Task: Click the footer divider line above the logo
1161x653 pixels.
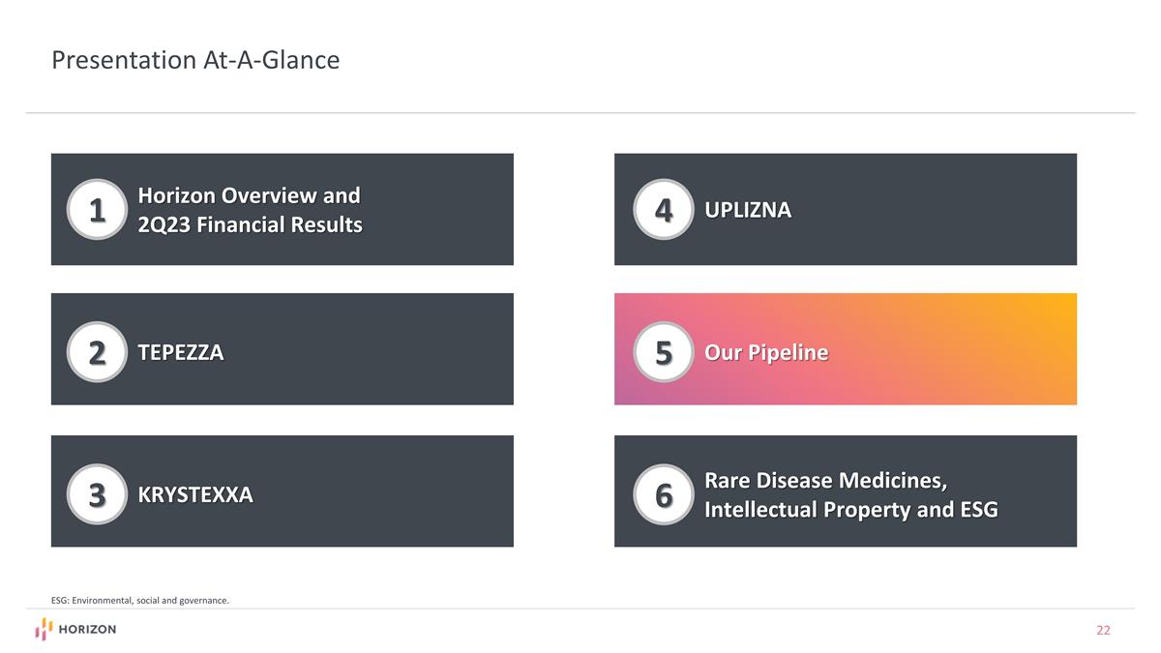Action: (x=580, y=608)
